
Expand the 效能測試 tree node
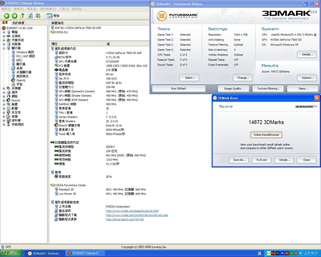point(4,124)
